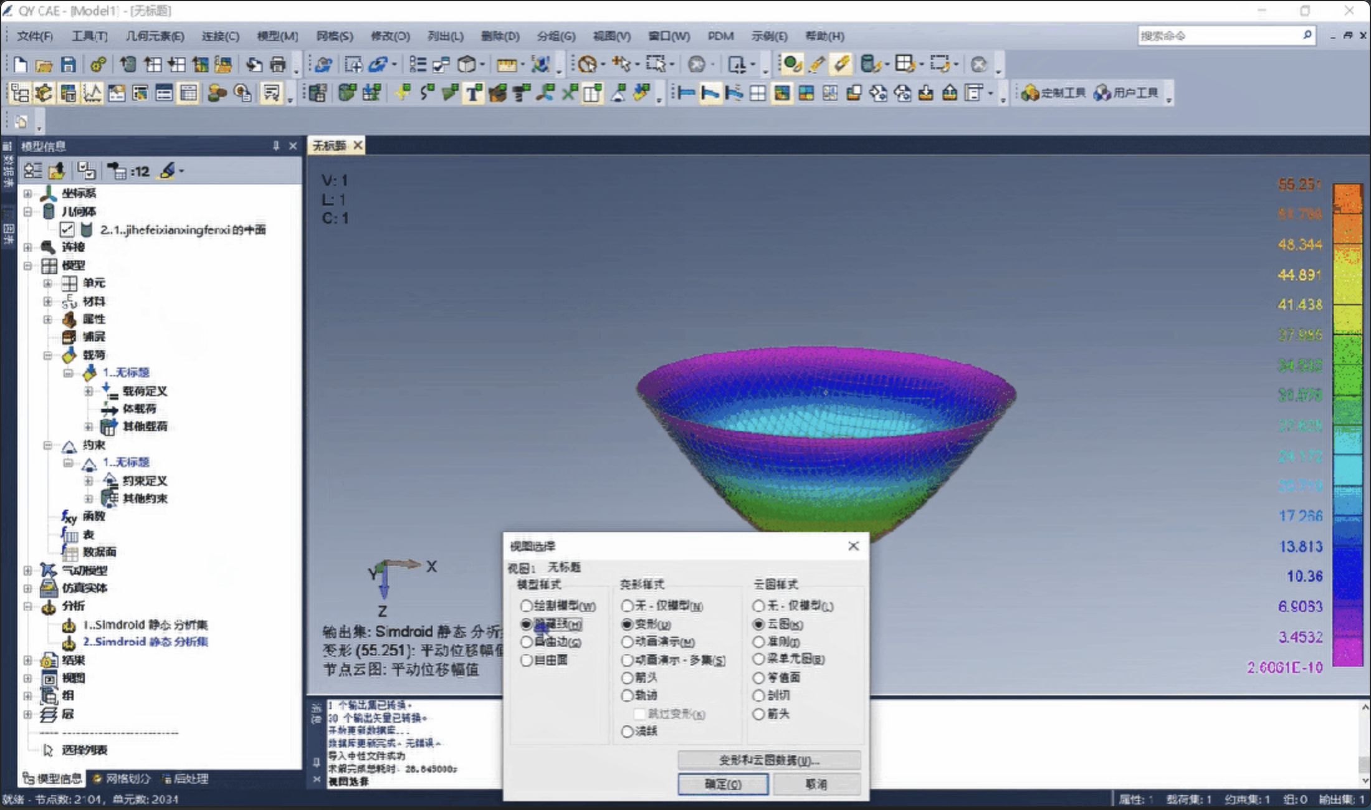Click the green circle pencil icon
Image resolution: width=1371 pixels, height=810 pixels.
[x=791, y=64]
